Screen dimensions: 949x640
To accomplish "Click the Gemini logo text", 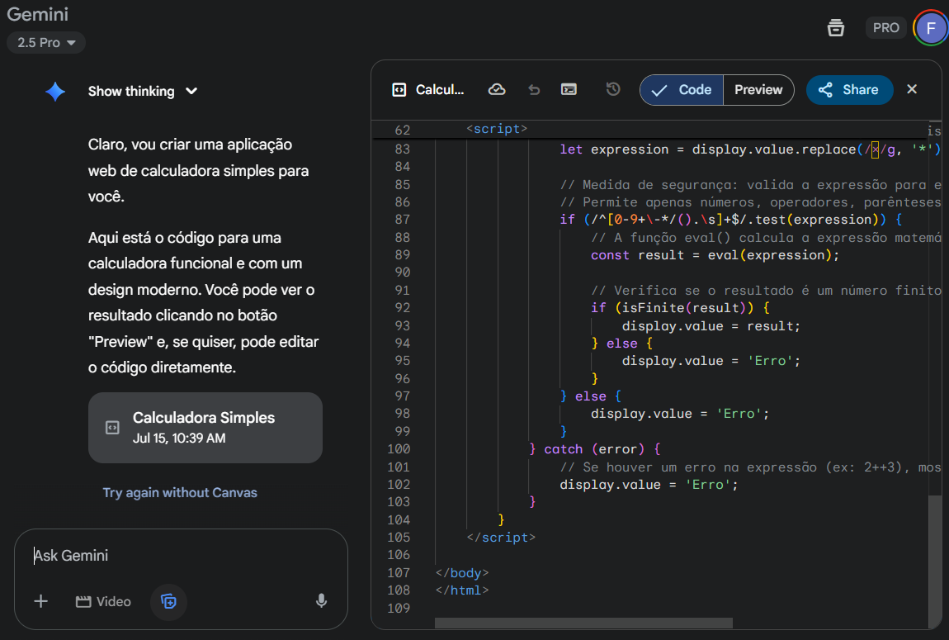I will click(37, 15).
